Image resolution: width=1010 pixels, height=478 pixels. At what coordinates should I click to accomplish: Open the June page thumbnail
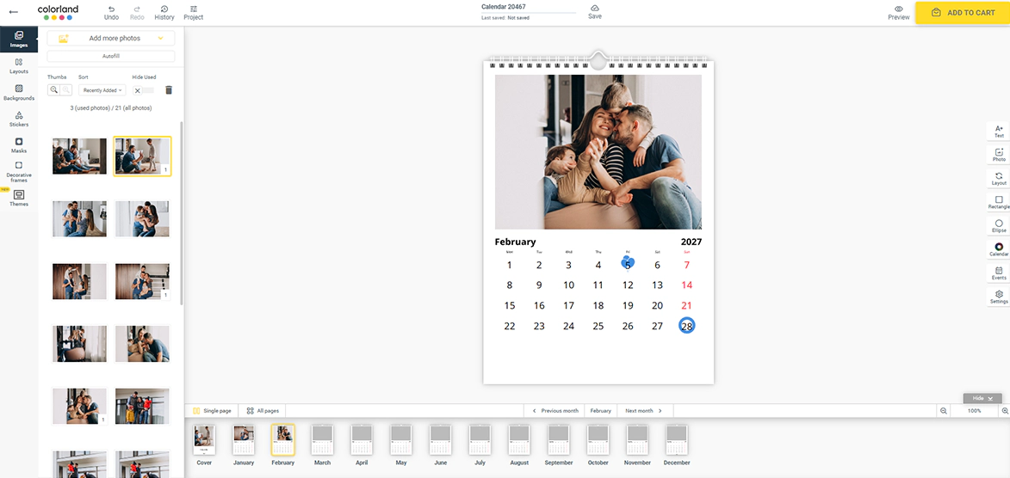(441, 441)
